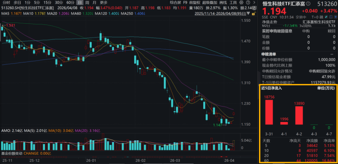Open the chart settings gear icon
The image size is (338, 164).
241,2
